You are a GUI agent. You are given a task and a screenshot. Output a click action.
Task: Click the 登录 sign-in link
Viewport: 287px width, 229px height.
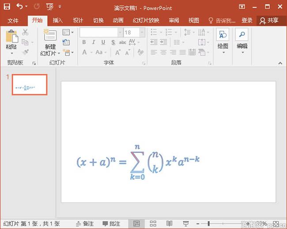coord(247,20)
